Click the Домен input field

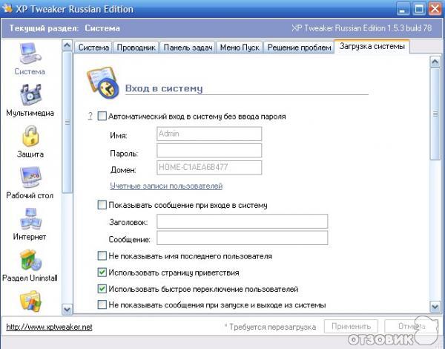coord(209,167)
